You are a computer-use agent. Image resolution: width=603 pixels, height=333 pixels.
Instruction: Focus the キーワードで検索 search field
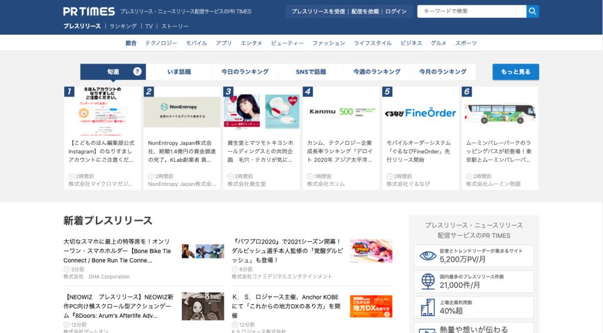[x=471, y=11]
